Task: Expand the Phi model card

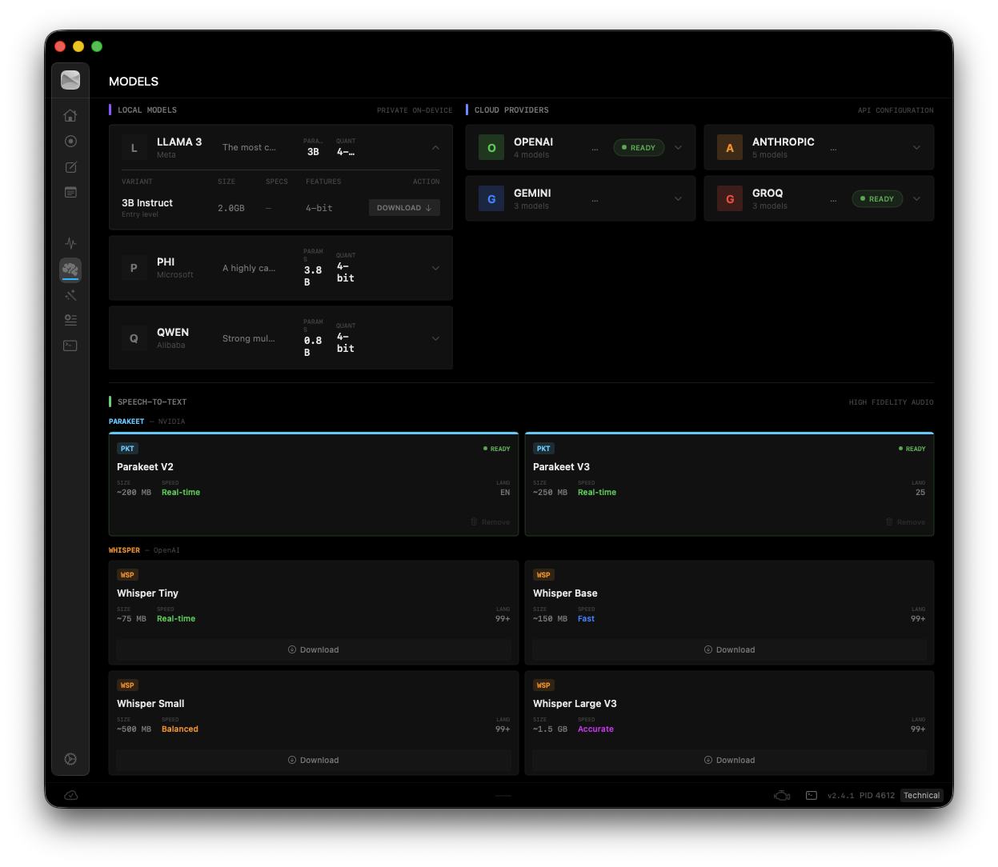Action: (x=435, y=268)
